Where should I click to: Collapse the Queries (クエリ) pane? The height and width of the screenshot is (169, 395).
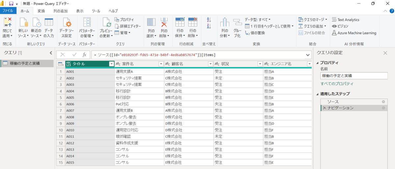[x=51, y=53]
